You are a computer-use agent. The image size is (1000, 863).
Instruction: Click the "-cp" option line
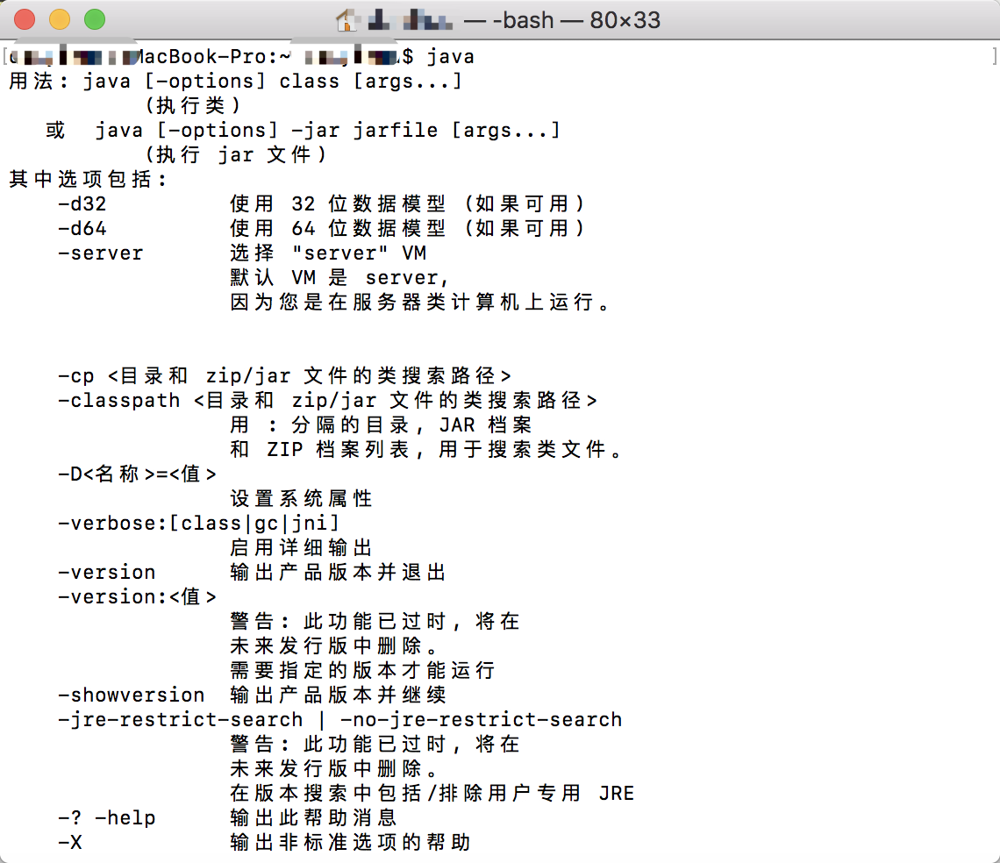coord(284,375)
